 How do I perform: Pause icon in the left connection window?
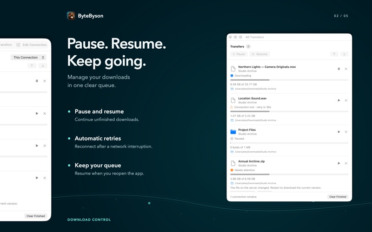coord(37,81)
